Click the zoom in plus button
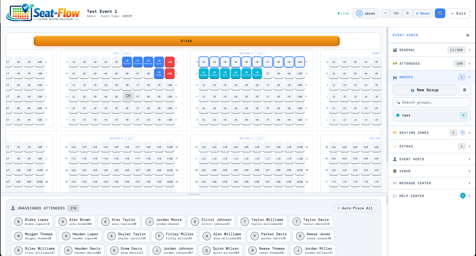 tap(408, 13)
